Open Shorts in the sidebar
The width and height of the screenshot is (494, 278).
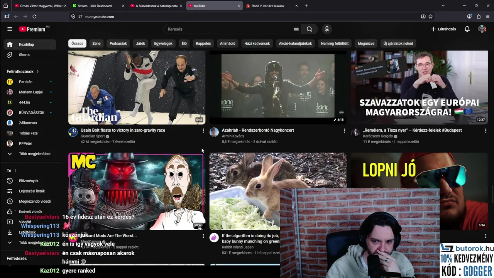[30, 55]
